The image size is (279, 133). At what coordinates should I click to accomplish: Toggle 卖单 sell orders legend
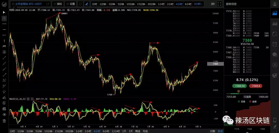click(253, 102)
